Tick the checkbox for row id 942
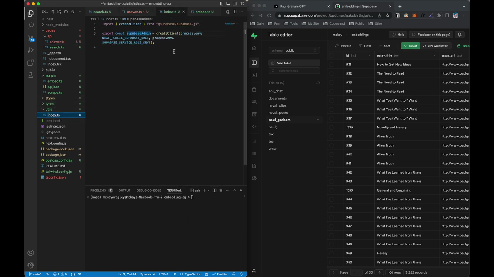The image size is (494, 277). point(332,172)
